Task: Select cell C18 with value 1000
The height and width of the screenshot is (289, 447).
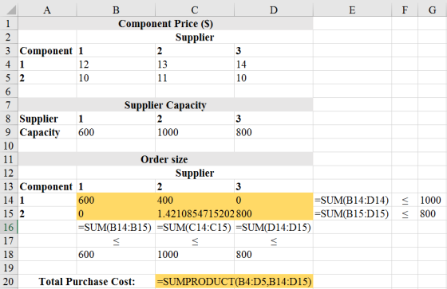Action: coord(195,254)
